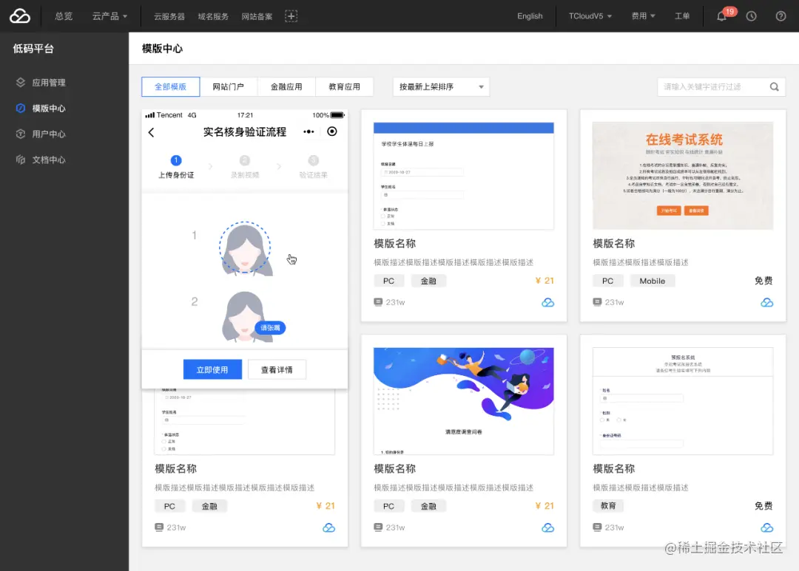Click the PC tag on the bottom-left card
Viewport: 799px width, 571px height.
[169, 506]
